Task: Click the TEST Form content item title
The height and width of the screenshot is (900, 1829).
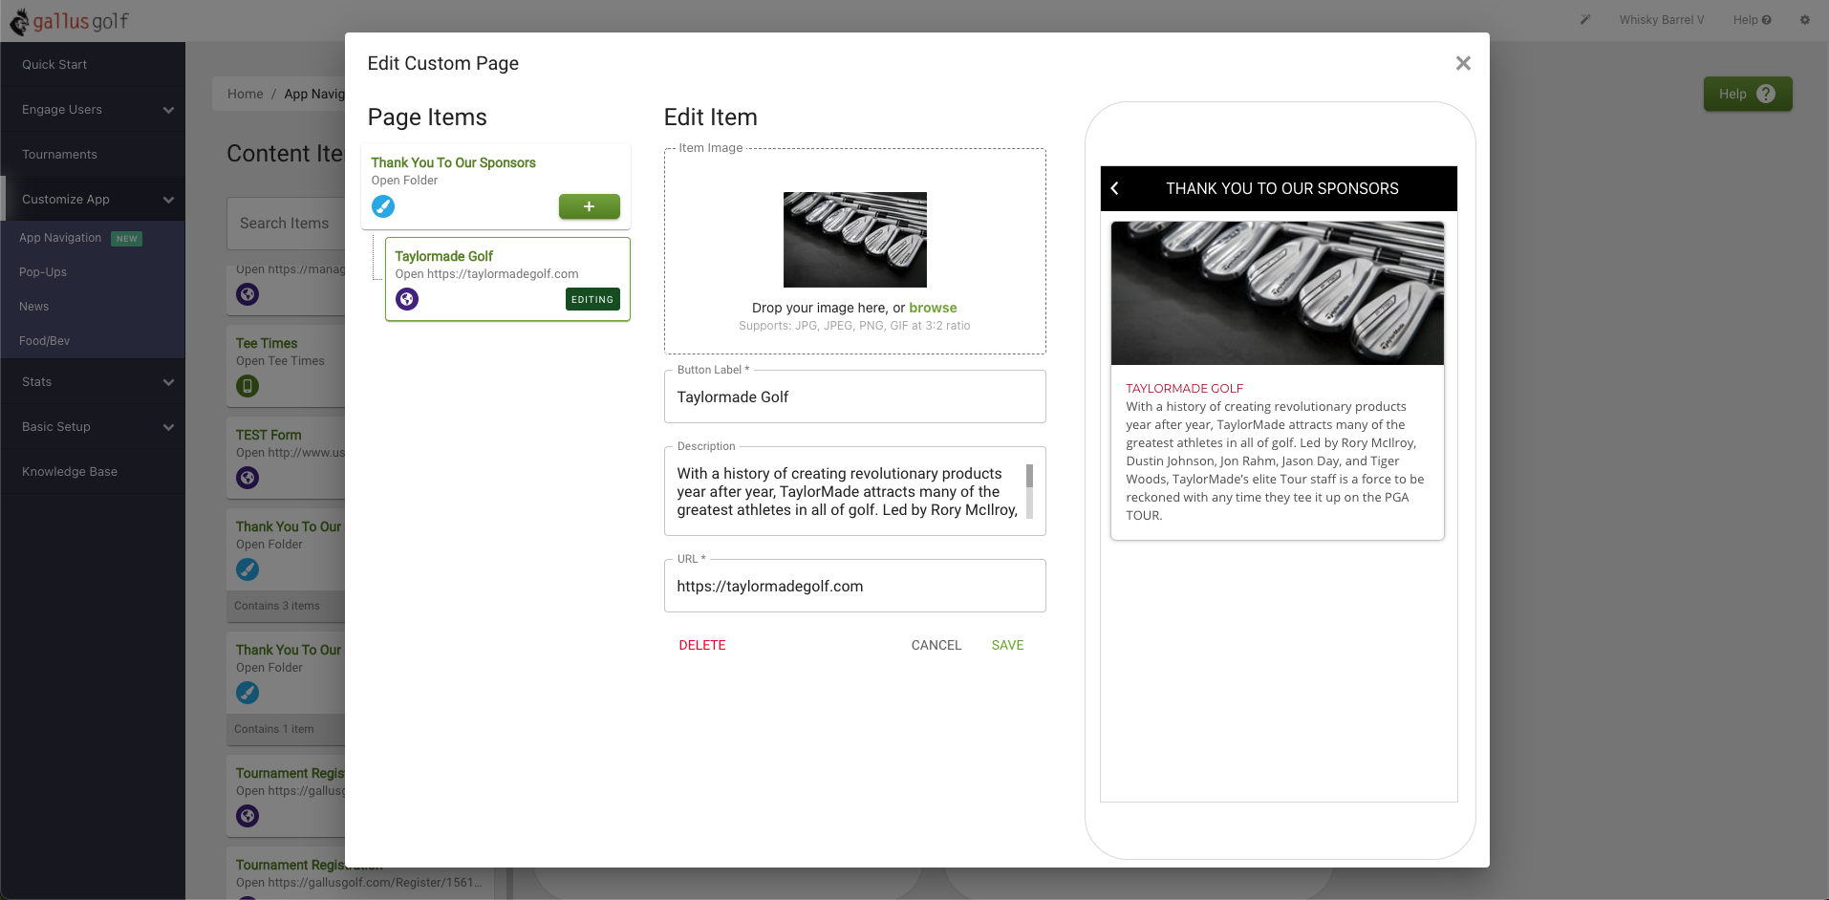Action: point(269,436)
